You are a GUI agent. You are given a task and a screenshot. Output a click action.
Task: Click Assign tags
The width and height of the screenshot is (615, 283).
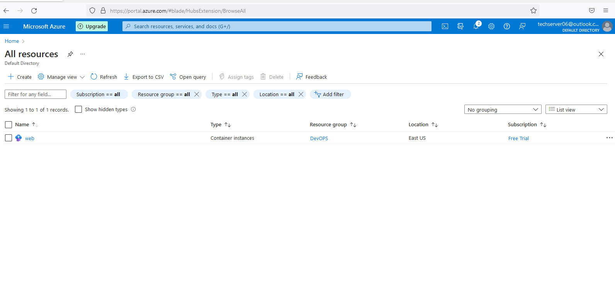236,77
